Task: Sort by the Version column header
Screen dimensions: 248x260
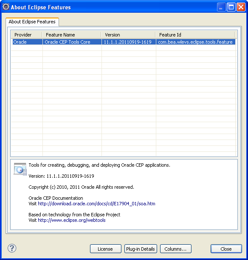Action: coord(128,35)
